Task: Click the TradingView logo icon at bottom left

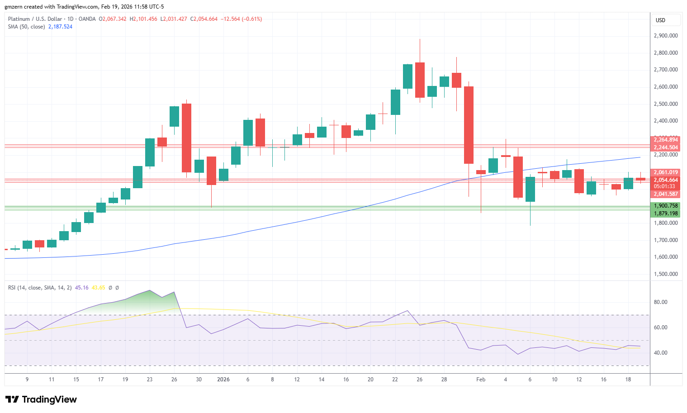Action: (x=12, y=399)
